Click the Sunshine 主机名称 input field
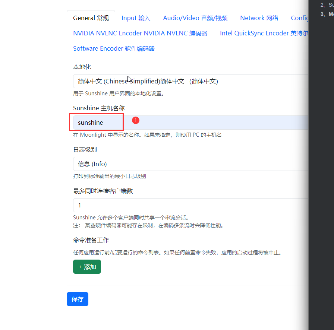Image resolution: width=334 pixels, height=330 pixels. [190, 123]
